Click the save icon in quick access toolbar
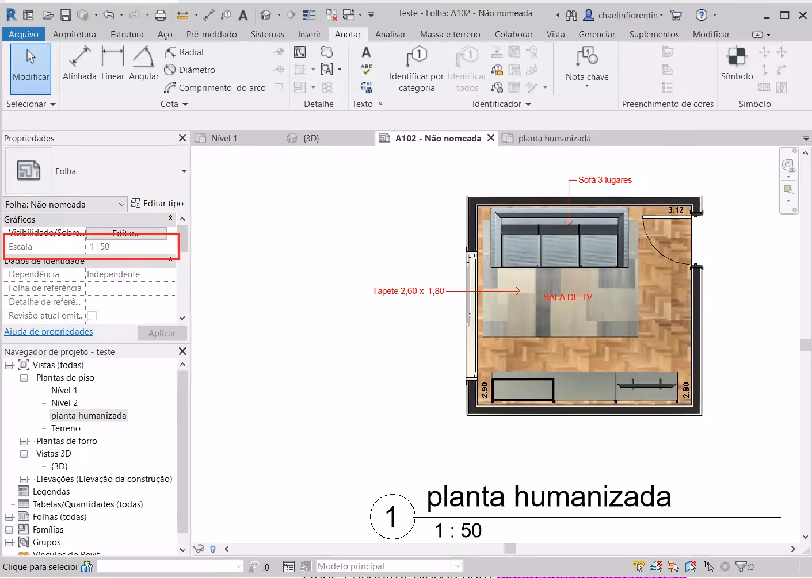This screenshot has width=812, height=578. point(66,15)
